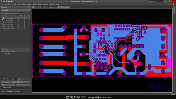Toggle visibility of arduino_din.gm5 layer
Viewport: 176px width, 99px height.
click(2, 28)
